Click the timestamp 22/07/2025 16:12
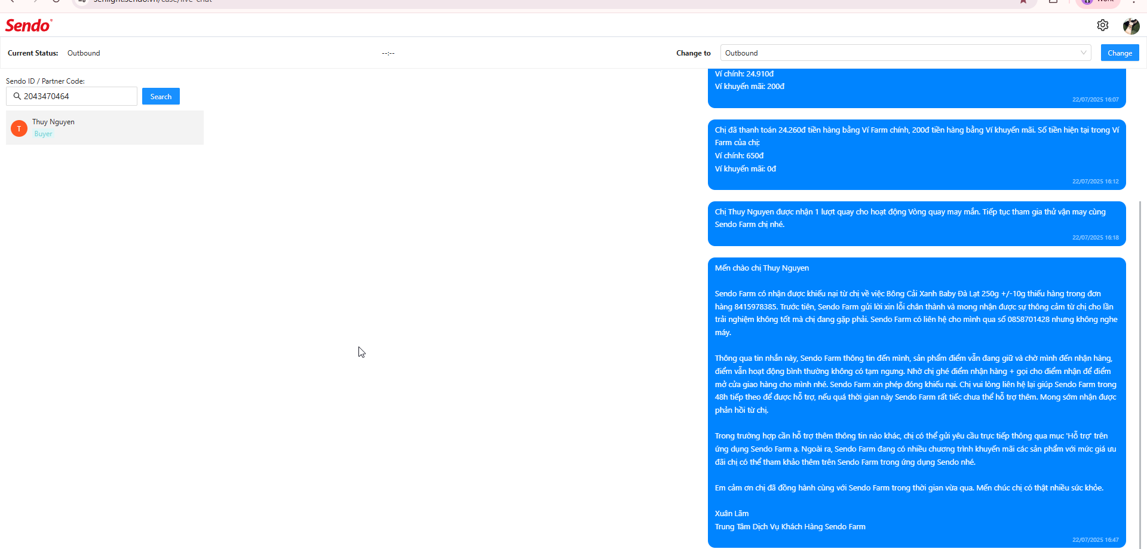 coord(1095,182)
